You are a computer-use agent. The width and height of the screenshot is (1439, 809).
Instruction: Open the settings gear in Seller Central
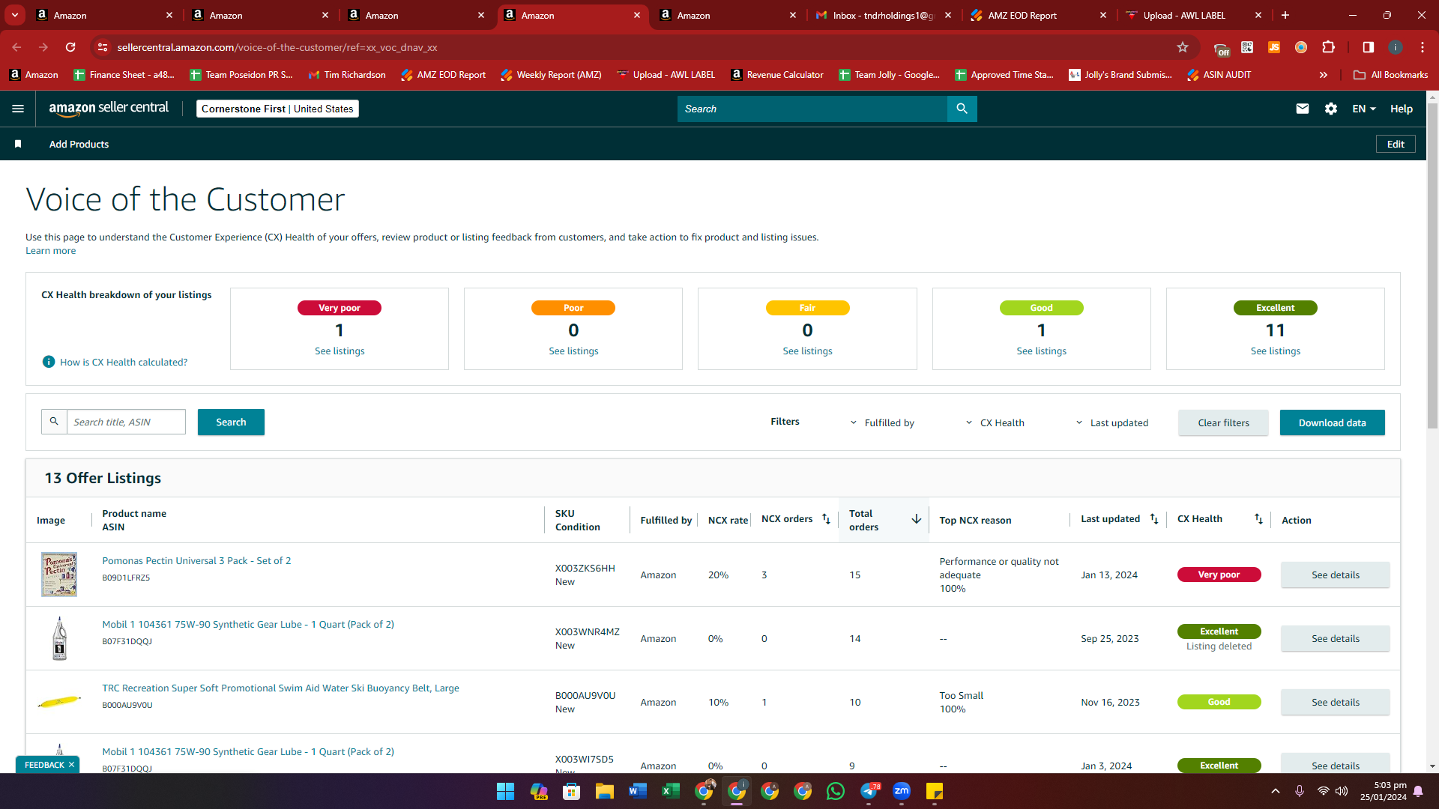[x=1331, y=109]
